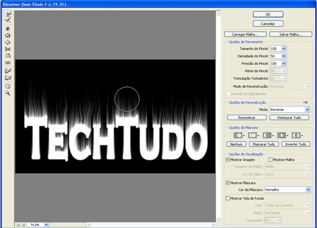
Task: Select the Freeze Mask tool
Action: click(8, 71)
